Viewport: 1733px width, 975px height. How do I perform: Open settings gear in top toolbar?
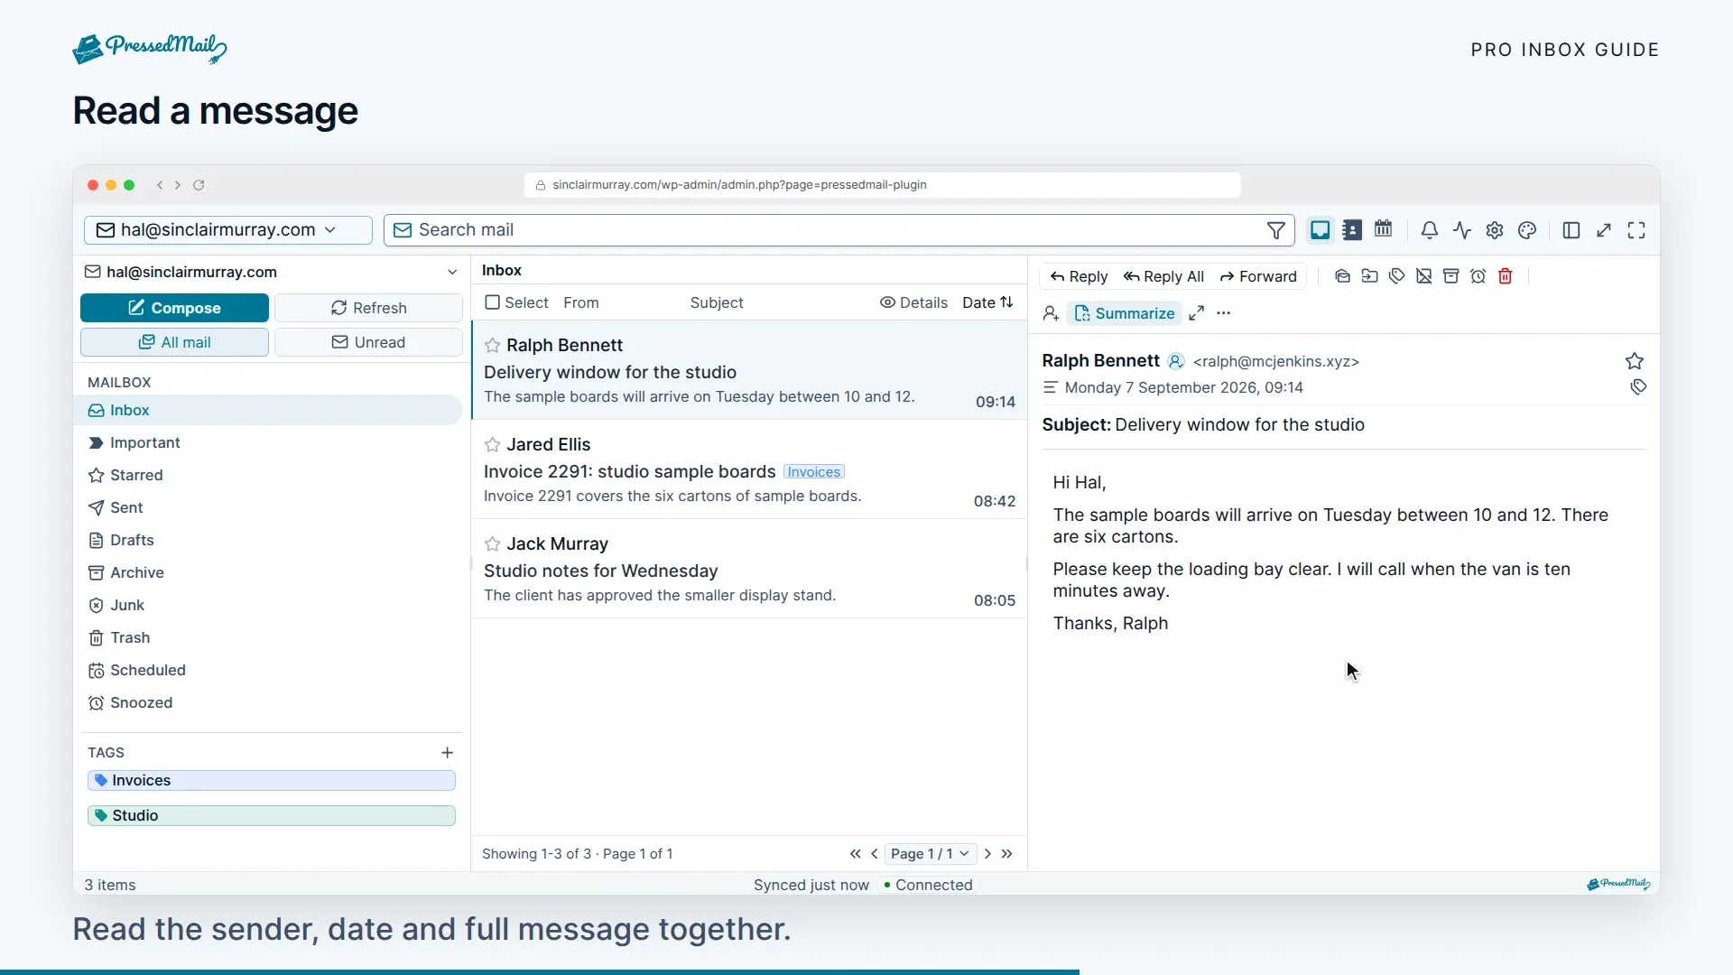(x=1495, y=230)
